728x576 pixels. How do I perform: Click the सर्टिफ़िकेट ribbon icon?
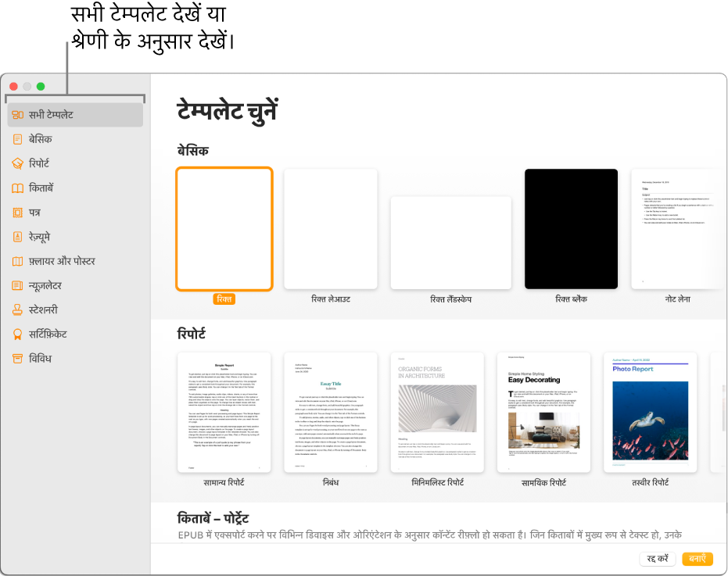point(17,334)
